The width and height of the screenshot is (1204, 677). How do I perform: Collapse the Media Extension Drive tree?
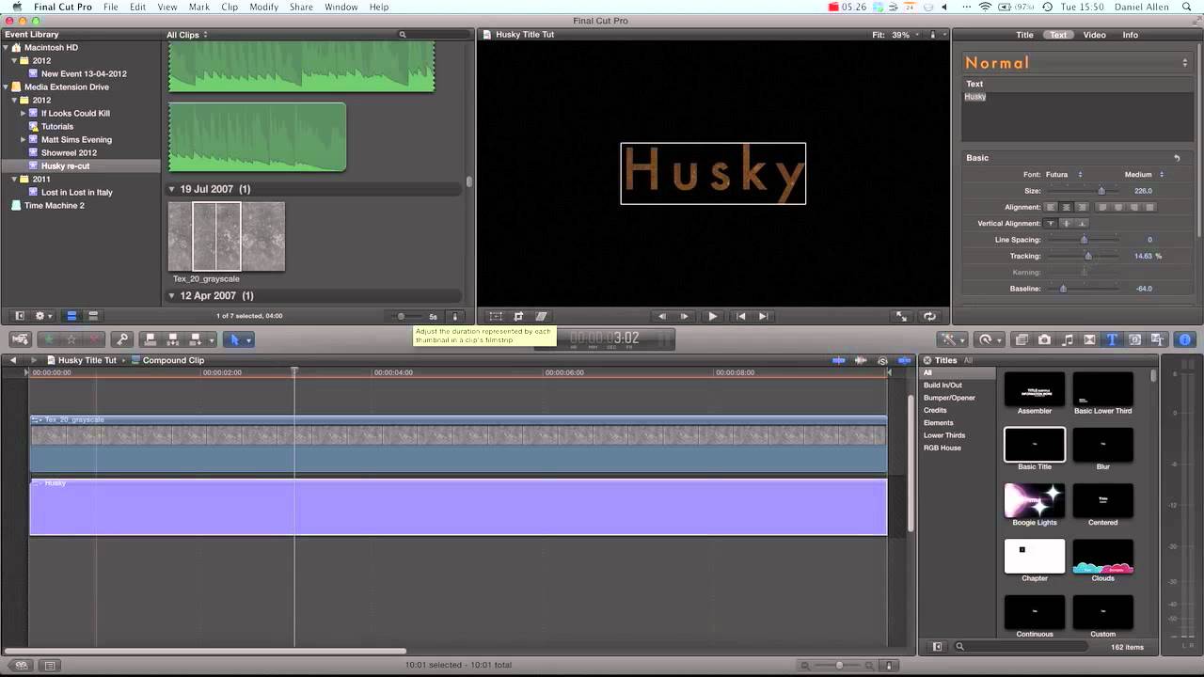7,87
